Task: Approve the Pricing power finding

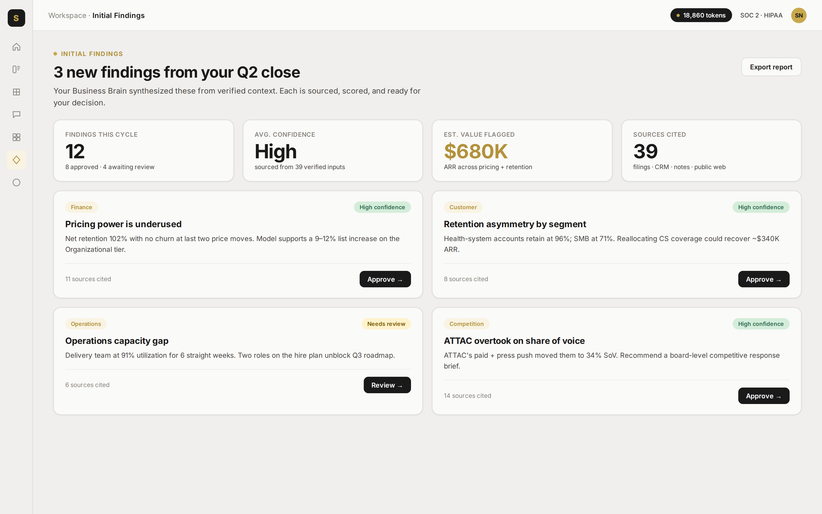Action: (385, 279)
